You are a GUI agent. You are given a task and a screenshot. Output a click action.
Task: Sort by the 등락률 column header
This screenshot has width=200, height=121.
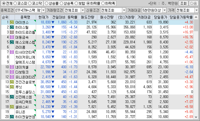pyautogui.click(x=72, y=17)
